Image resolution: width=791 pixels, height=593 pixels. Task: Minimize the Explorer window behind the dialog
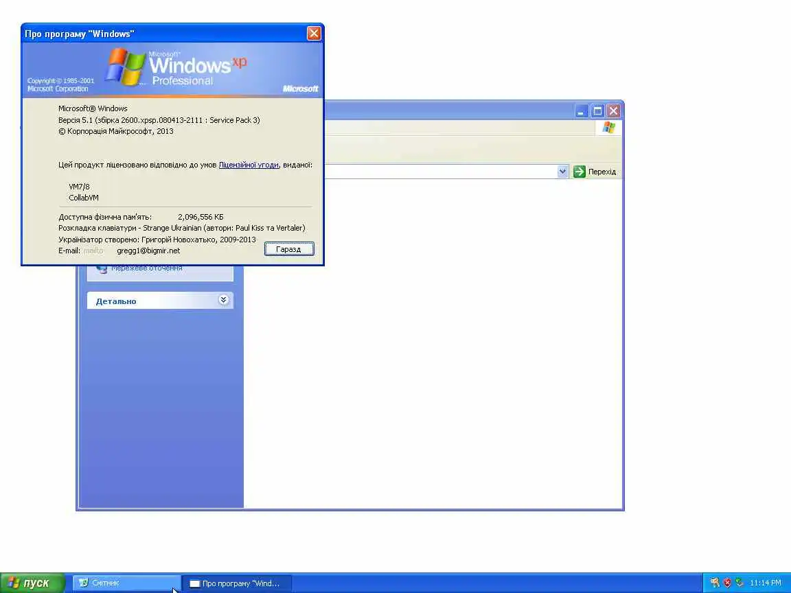point(582,111)
